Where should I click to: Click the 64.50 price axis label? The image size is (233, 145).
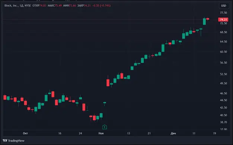point(223,41)
